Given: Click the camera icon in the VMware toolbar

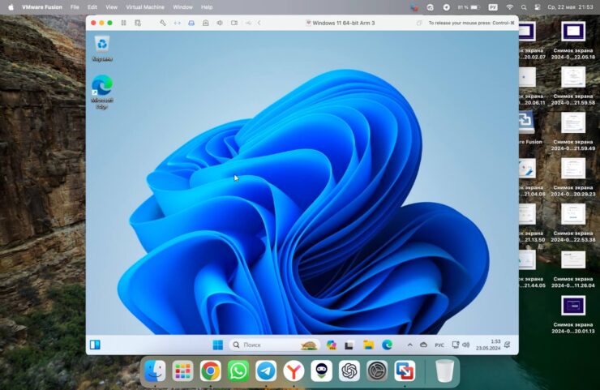Looking at the screenshot, I should point(234,23).
